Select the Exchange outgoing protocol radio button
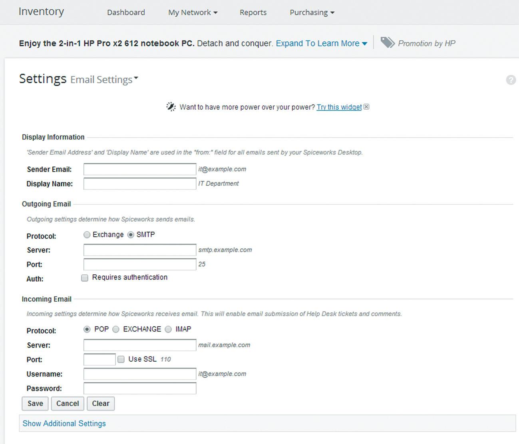The image size is (519, 444). tap(87, 235)
